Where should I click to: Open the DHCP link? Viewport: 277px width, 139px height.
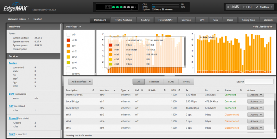(x=12, y=134)
